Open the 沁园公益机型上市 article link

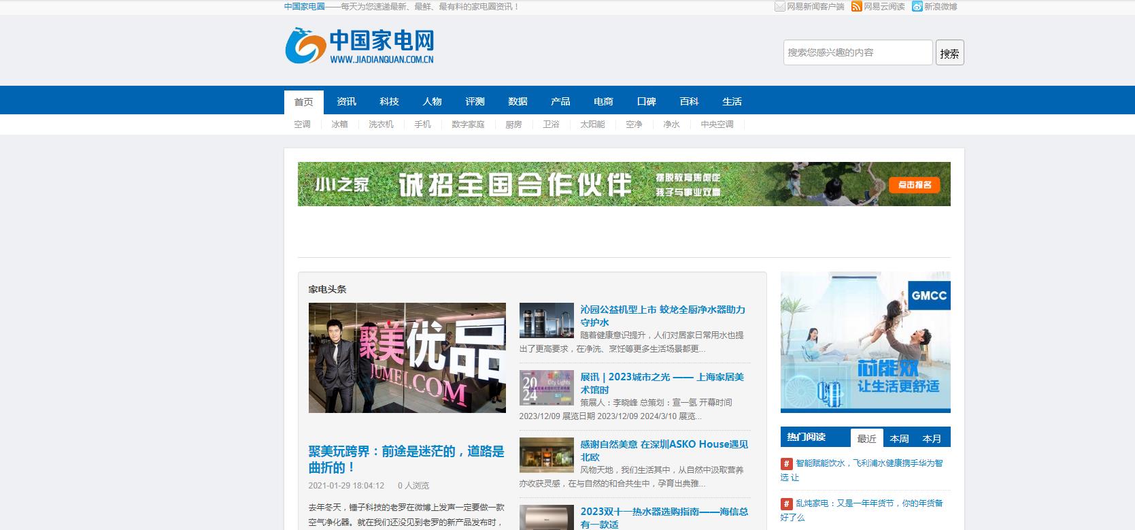click(662, 316)
